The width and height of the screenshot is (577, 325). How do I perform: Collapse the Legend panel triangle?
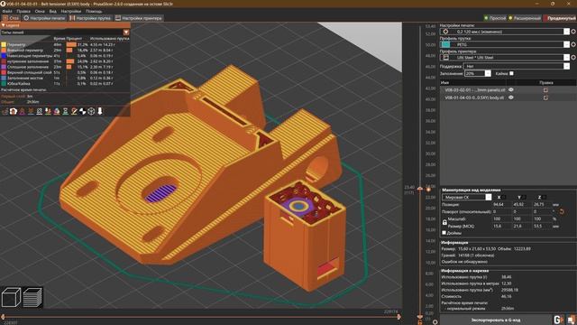(x=3, y=25)
